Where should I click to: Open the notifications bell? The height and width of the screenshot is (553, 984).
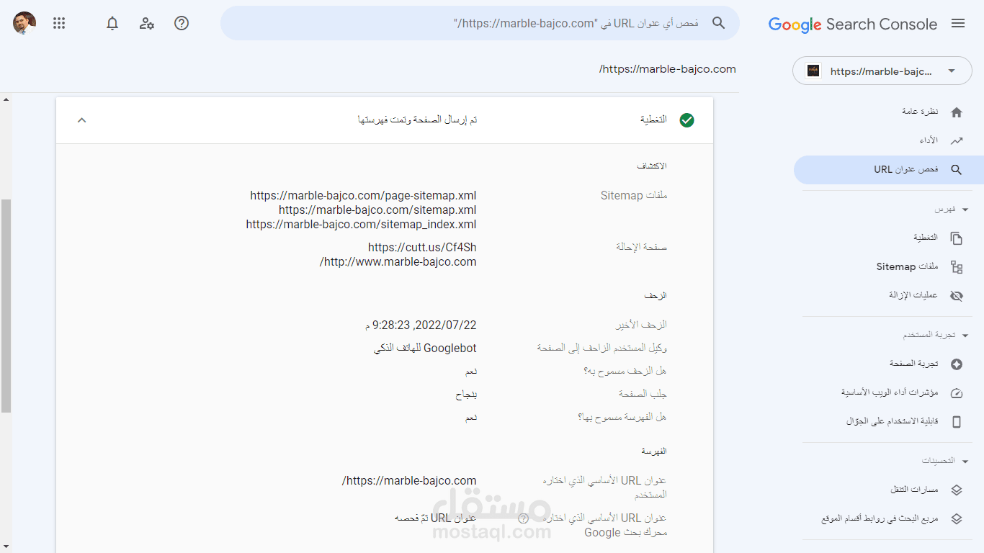[112, 23]
